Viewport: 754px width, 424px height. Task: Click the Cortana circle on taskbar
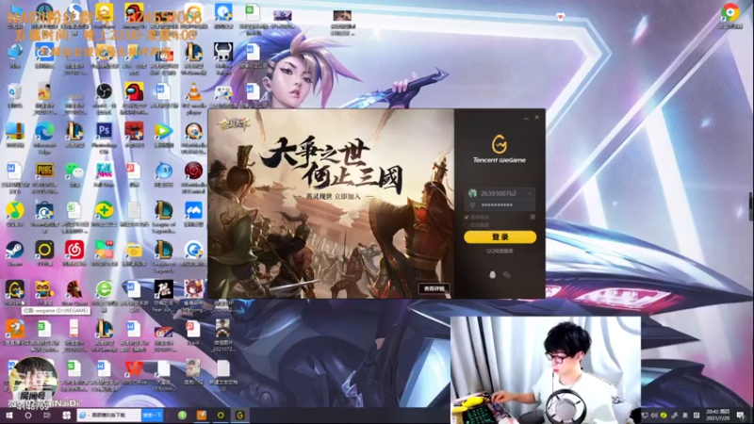coord(28,416)
